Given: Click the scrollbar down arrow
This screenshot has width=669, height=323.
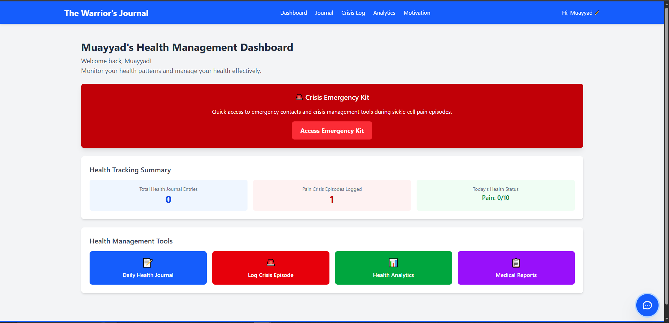Looking at the screenshot, I should (x=666, y=320).
